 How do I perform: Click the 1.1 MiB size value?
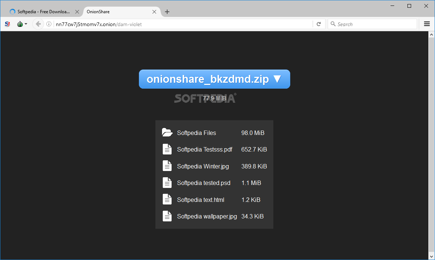tap(251, 183)
